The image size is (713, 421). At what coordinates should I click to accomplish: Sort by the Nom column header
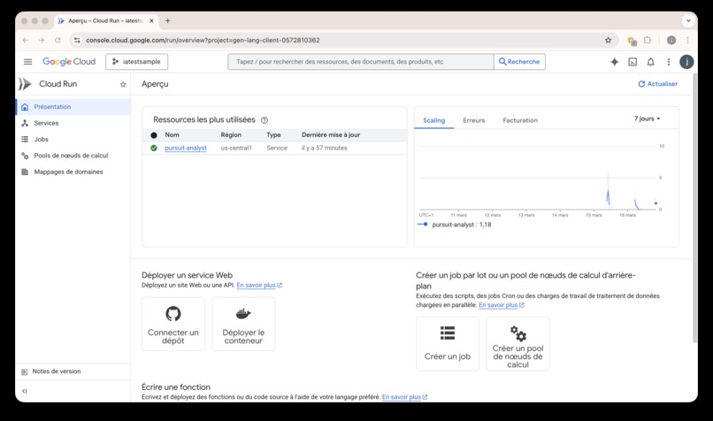point(172,135)
